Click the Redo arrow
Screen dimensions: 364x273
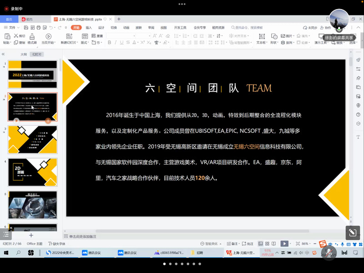click(x=60, y=28)
